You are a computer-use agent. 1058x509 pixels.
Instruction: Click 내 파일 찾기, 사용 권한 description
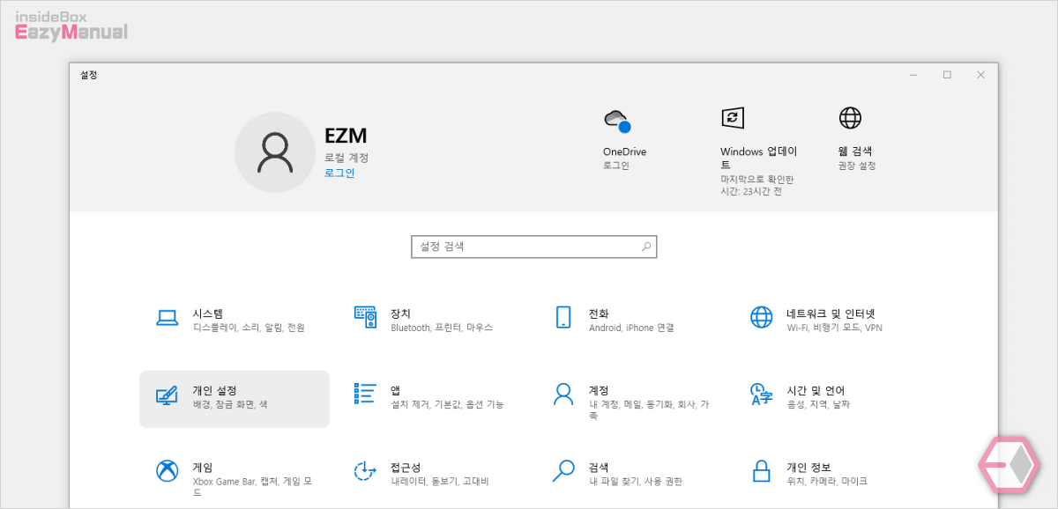[636, 482]
